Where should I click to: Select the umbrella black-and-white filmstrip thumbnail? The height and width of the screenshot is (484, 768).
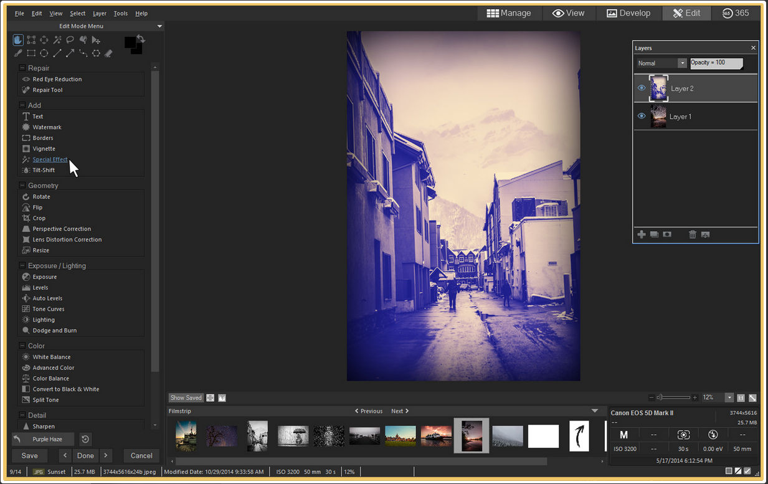(x=293, y=435)
